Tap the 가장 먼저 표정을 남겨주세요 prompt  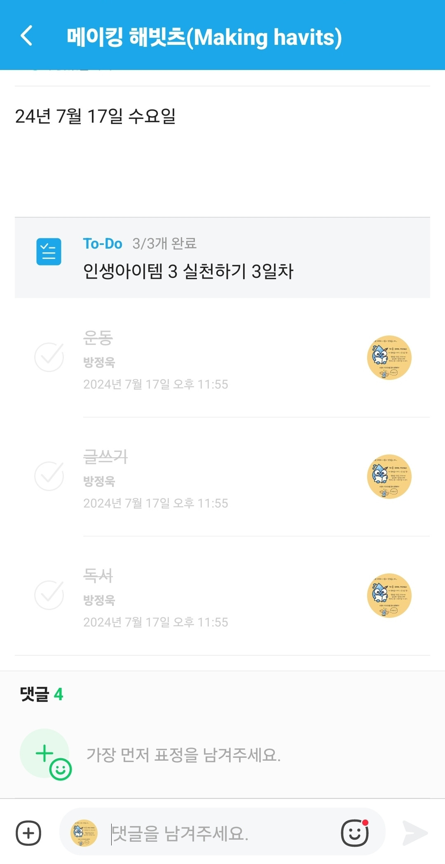[183, 755]
